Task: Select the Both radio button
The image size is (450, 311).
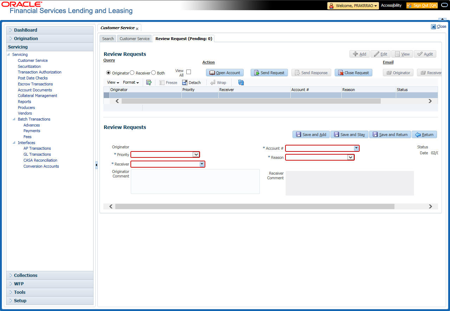Action: 153,73
